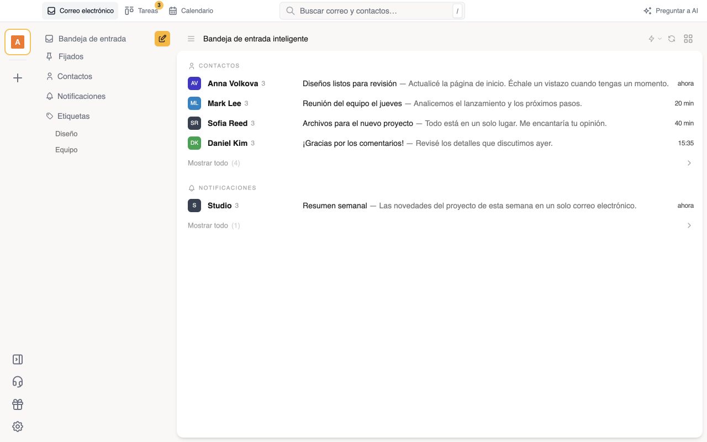Image resolution: width=707 pixels, height=442 pixels.
Task: Click the compose new email pencil icon
Action: [x=162, y=39]
